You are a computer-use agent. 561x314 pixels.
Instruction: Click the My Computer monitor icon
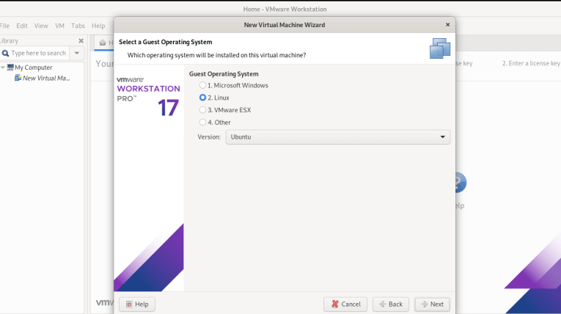point(10,67)
